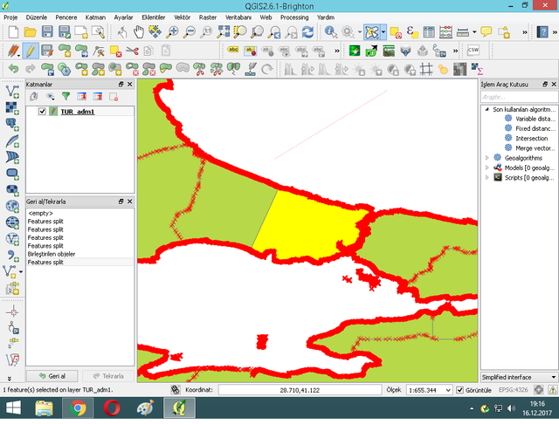Image resolution: width=559 pixels, height=424 pixels.
Task: Undock the Geri al/Tekrarla panel
Action: (121, 202)
